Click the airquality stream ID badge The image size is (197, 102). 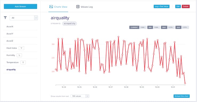click(69, 23)
